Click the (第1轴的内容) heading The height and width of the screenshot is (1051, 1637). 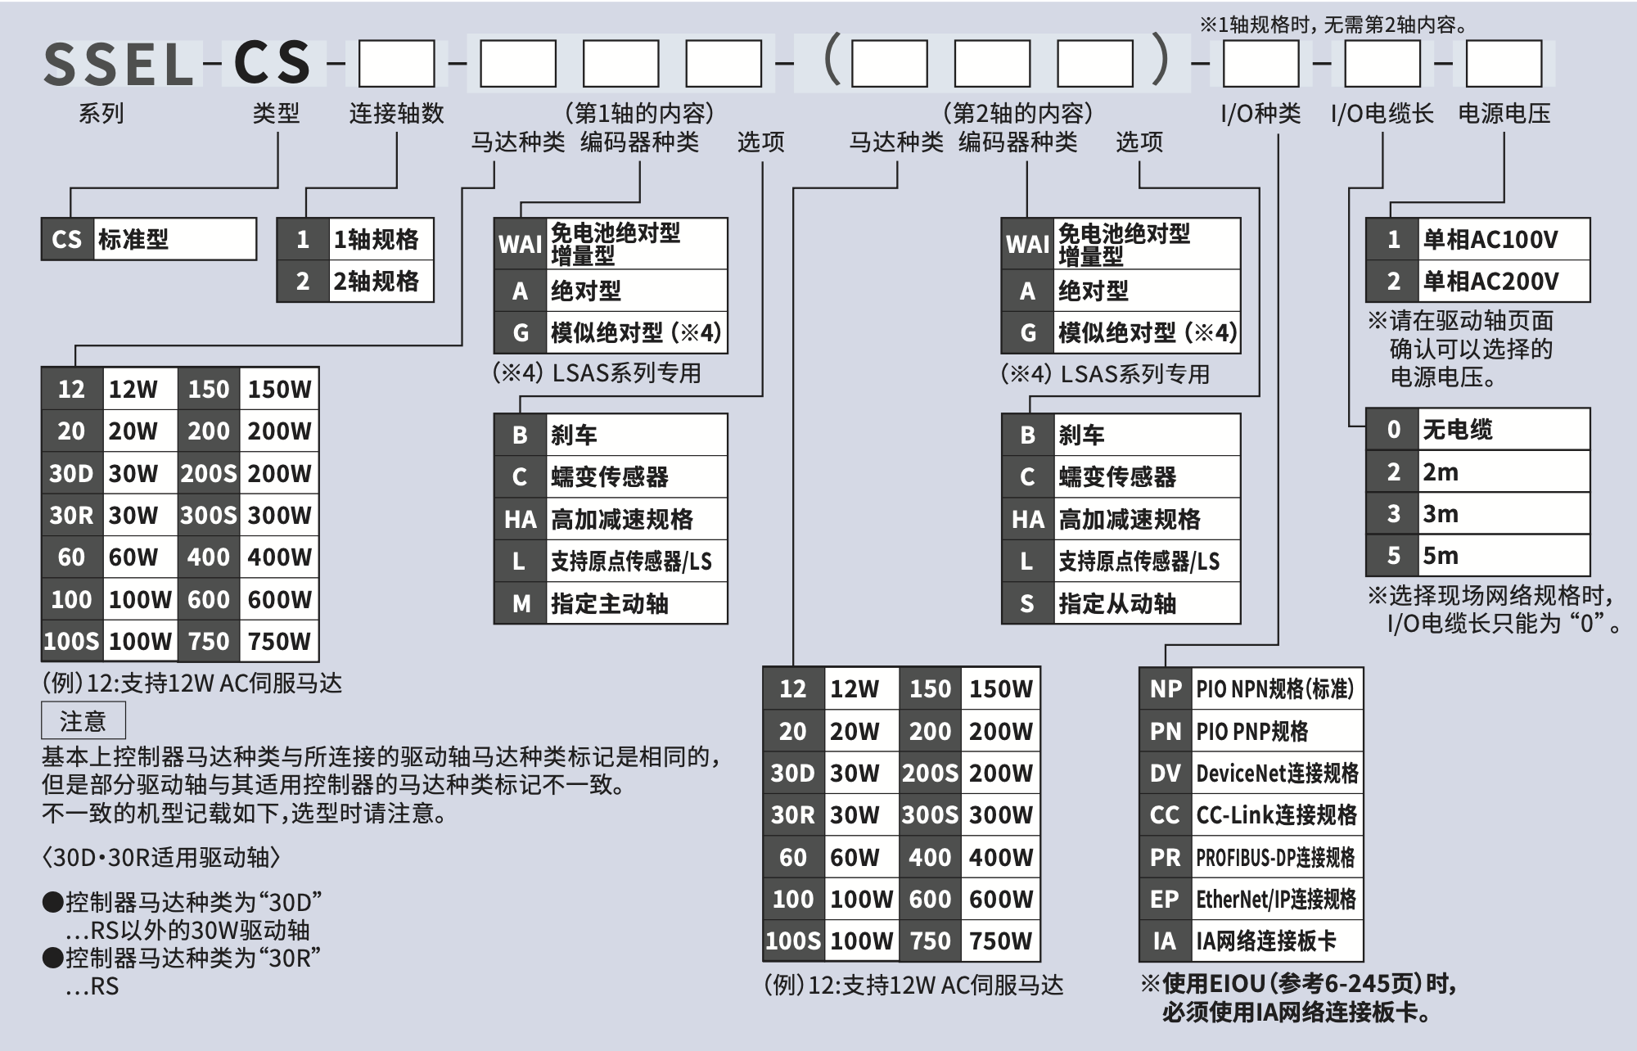[x=639, y=113]
